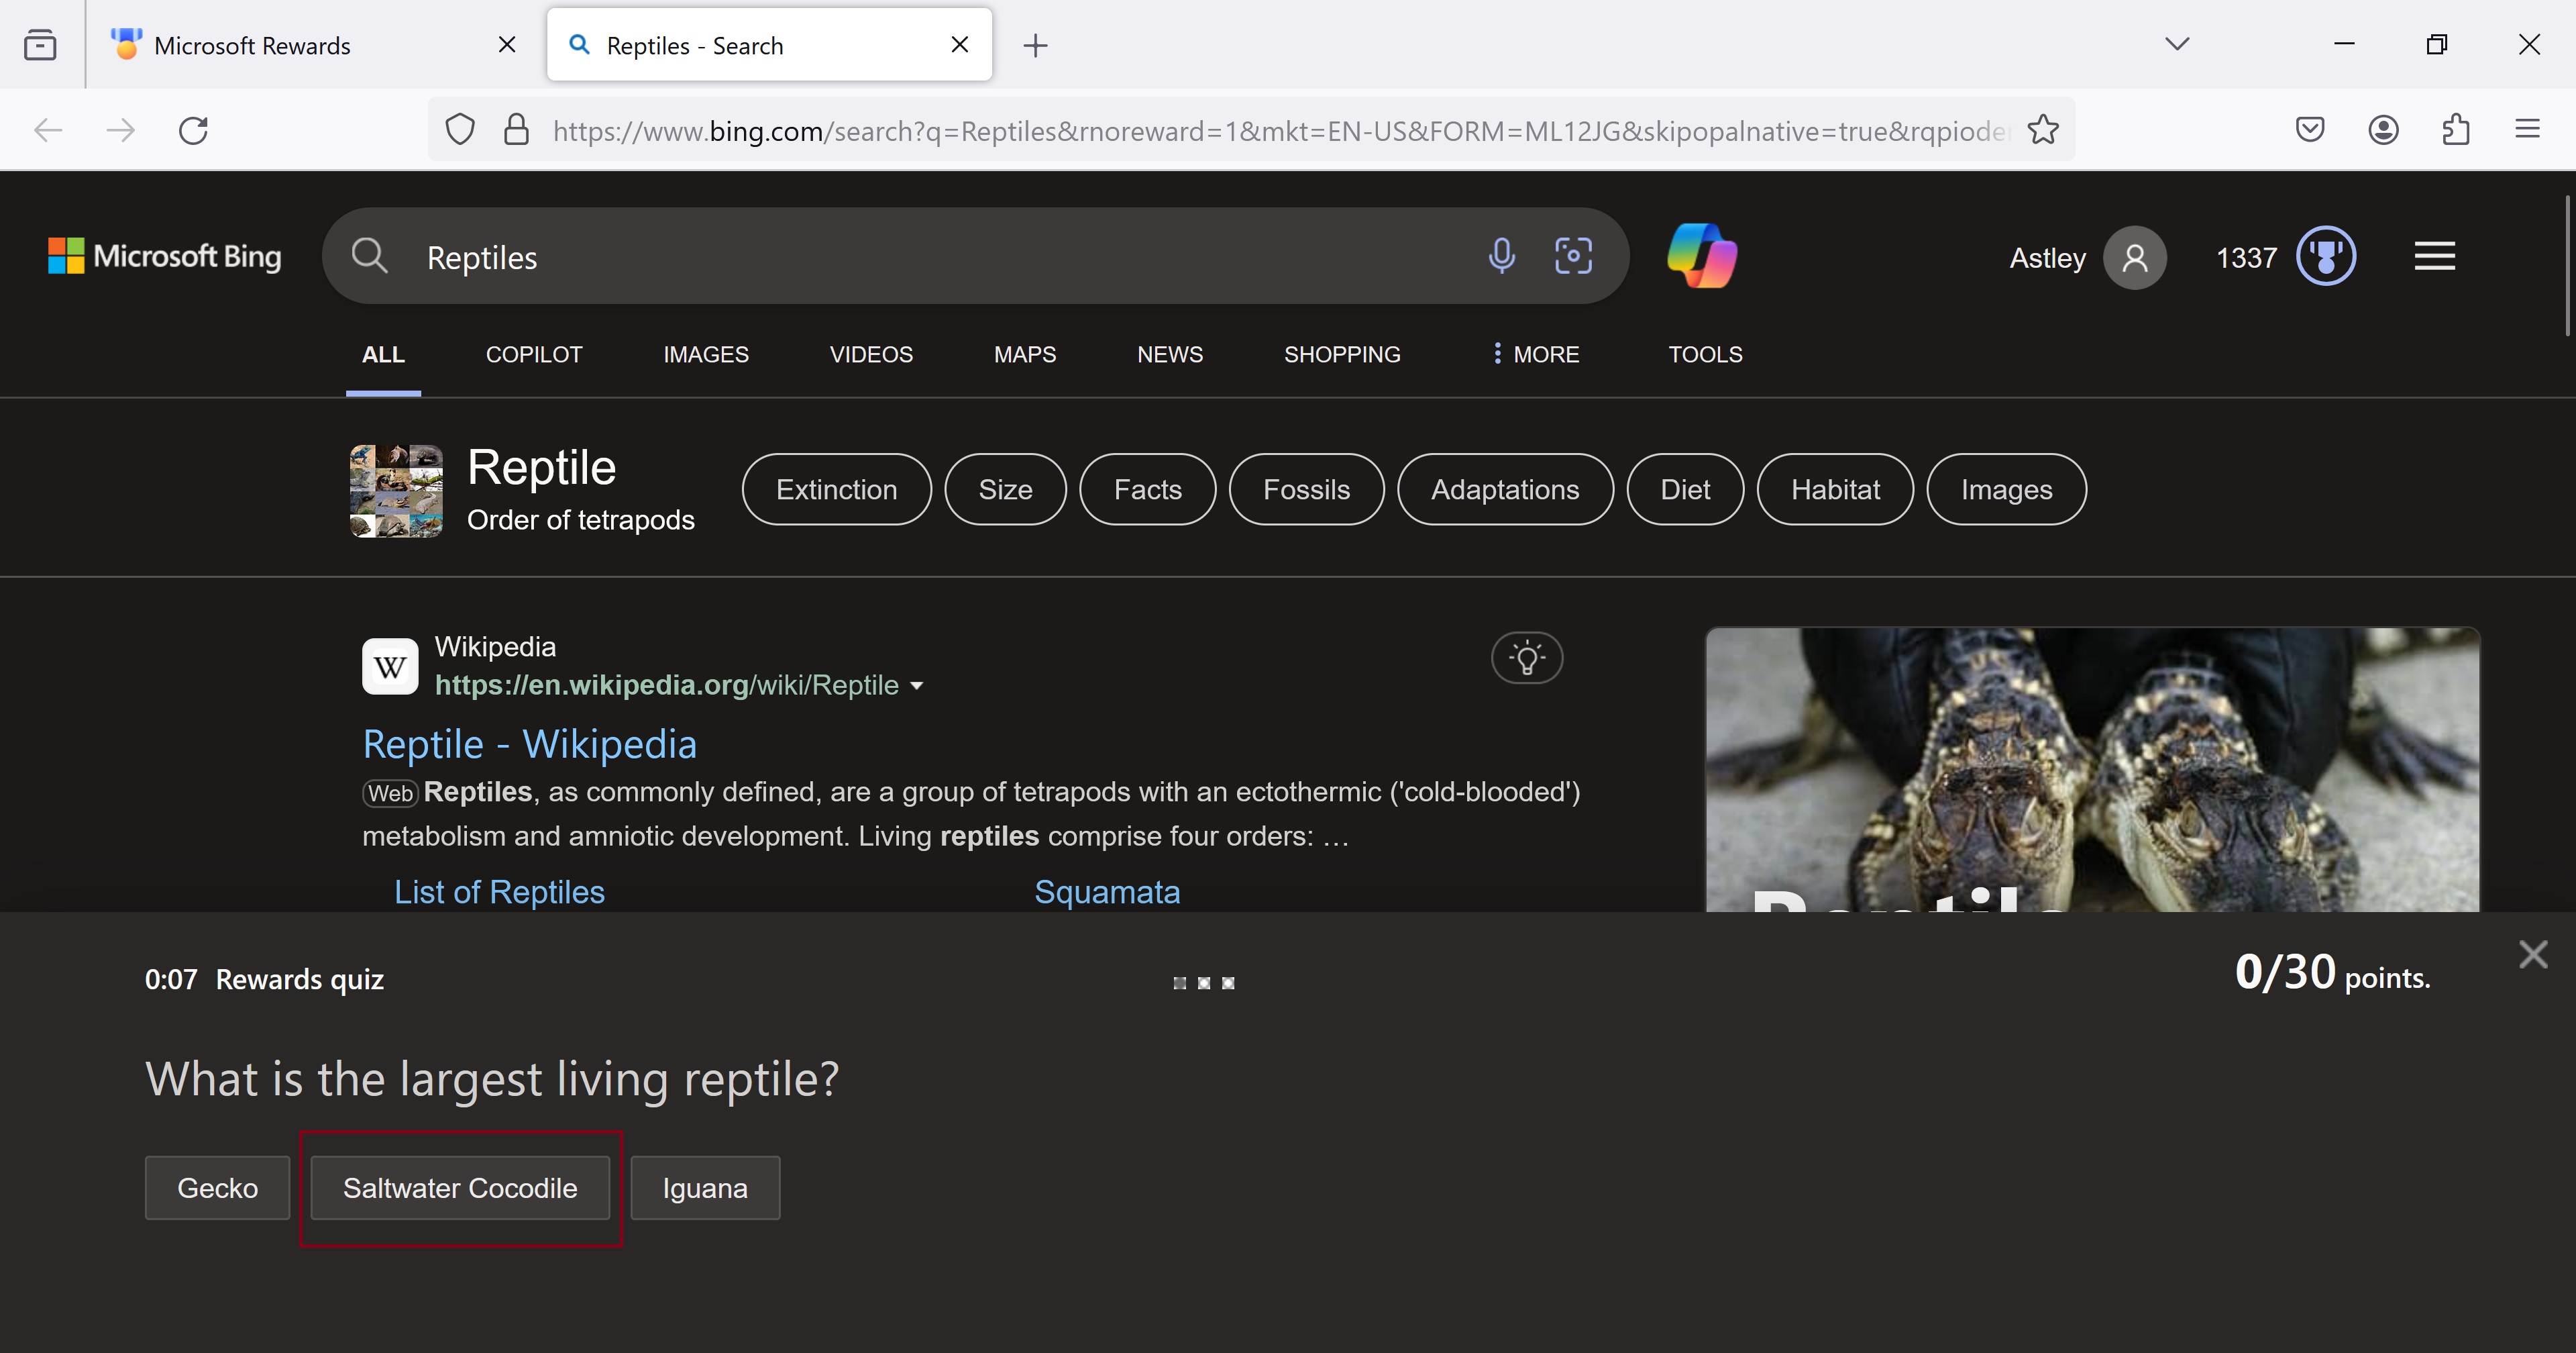Screen dimensions: 2576x1353
Task: Click the List of Reptiles link
Action: coord(499,891)
